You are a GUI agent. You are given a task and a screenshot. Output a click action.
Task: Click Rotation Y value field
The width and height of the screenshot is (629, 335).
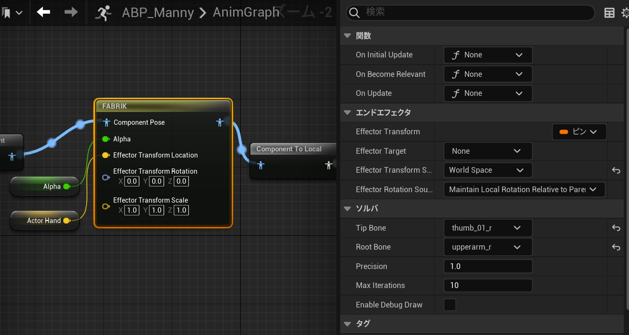(157, 181)
